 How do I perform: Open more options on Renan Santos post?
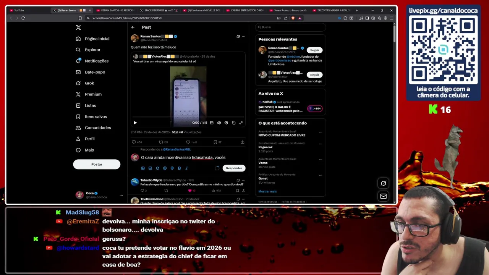pyautogui.click(x=243, y=37)
